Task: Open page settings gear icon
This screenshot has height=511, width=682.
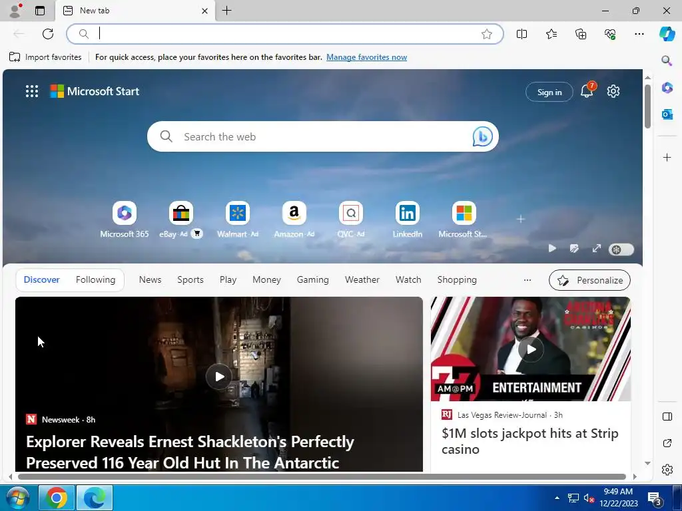Action: [613, 91]
